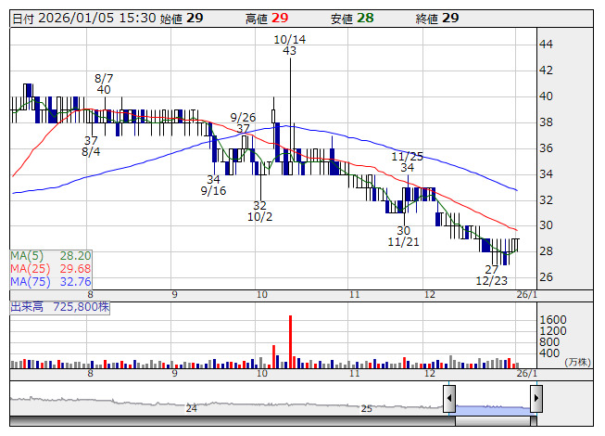Click the 11/21 low label of 30

(403, 236)
